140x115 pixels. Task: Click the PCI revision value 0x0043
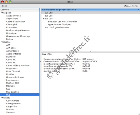86,66
